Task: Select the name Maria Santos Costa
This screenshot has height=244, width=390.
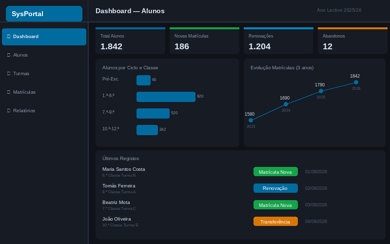Action: [124, 169]
